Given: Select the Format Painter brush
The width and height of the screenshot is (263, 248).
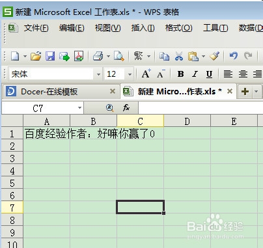Looking at the screenshot, I should coord(214,56).
